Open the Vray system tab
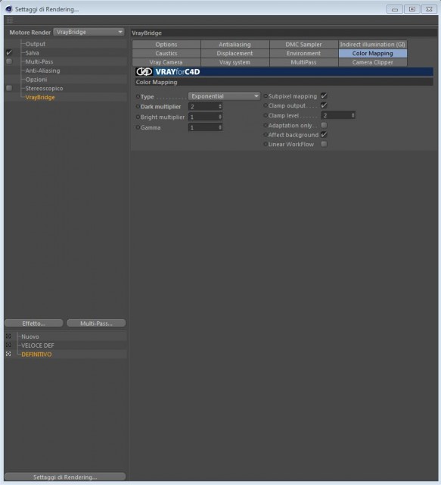 pos(234,62)
